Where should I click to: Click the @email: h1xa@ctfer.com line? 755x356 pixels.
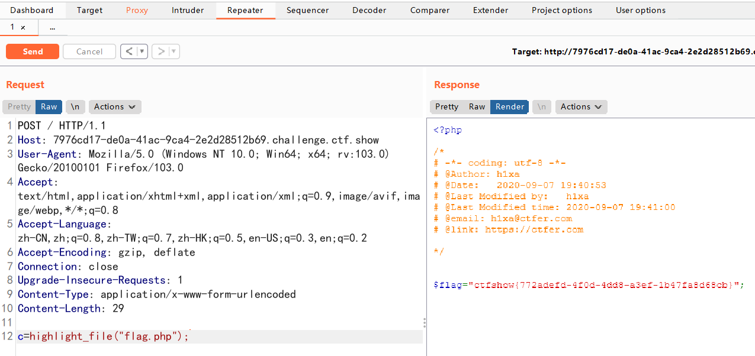point(503,218)
